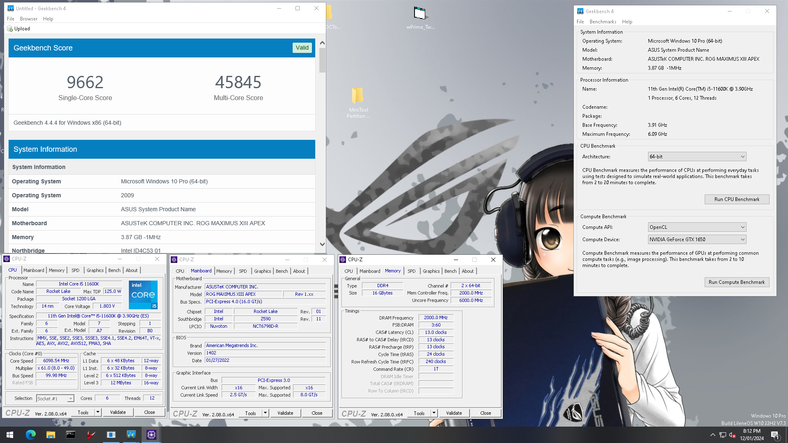Open the Socket #1 selection dropdown
The image size is (788, 443).
[x=55, y=398]
